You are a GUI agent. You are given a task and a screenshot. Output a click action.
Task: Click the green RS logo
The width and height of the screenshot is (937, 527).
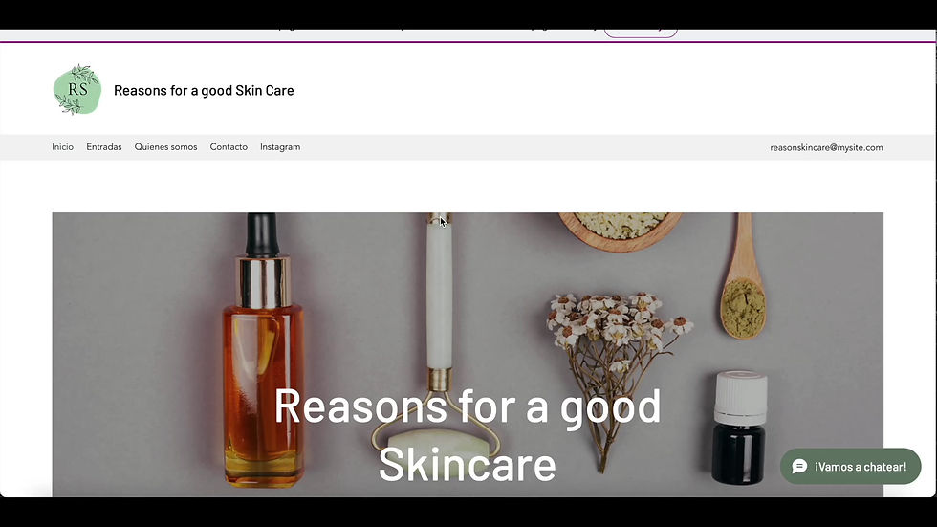(x=77, y=90)
